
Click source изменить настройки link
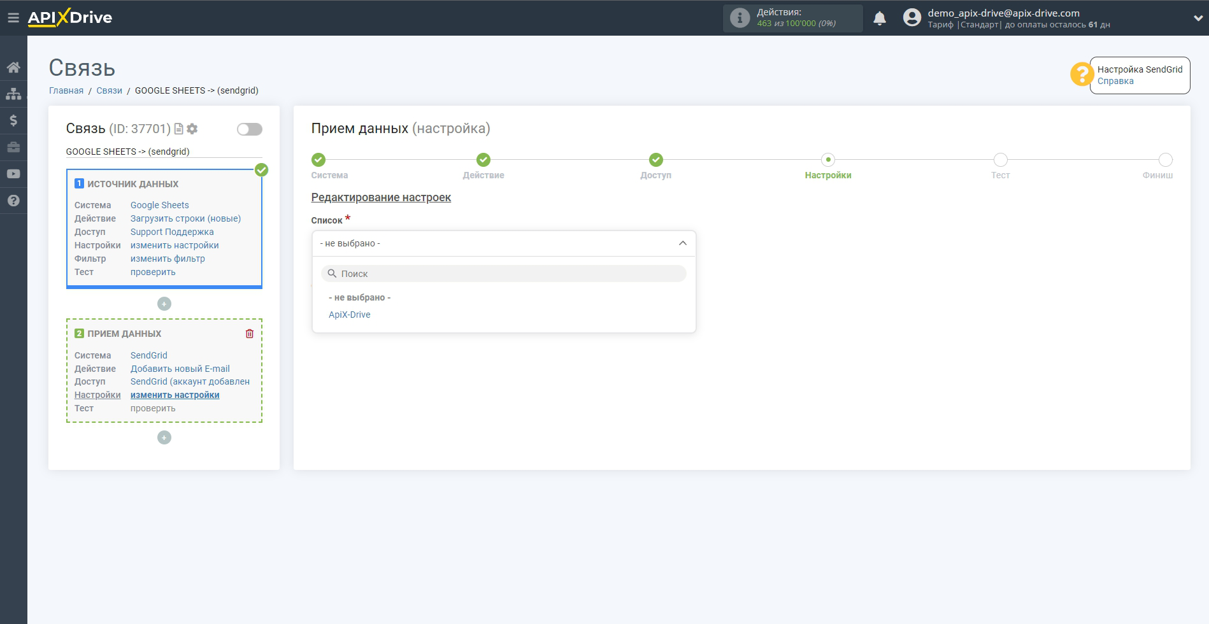pos(175,245)
